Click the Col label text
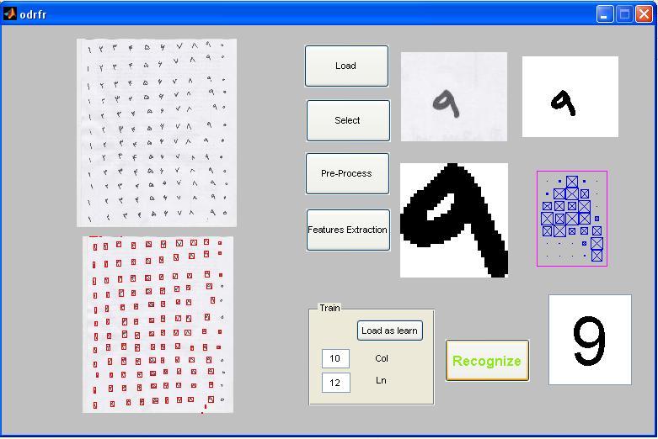This screenshot has height=439, width=658. (x=382, y=358)
